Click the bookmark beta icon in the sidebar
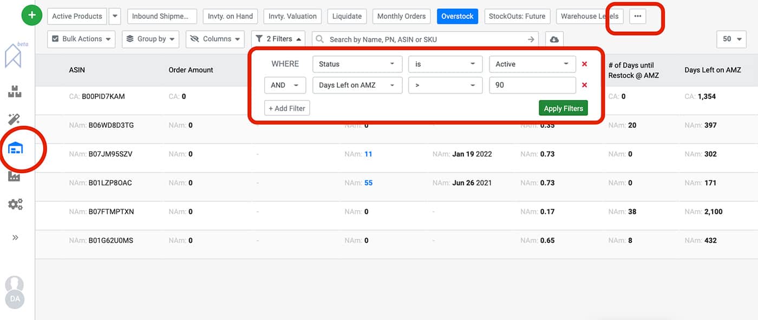The image size is (758, 320). coord(14,57)
